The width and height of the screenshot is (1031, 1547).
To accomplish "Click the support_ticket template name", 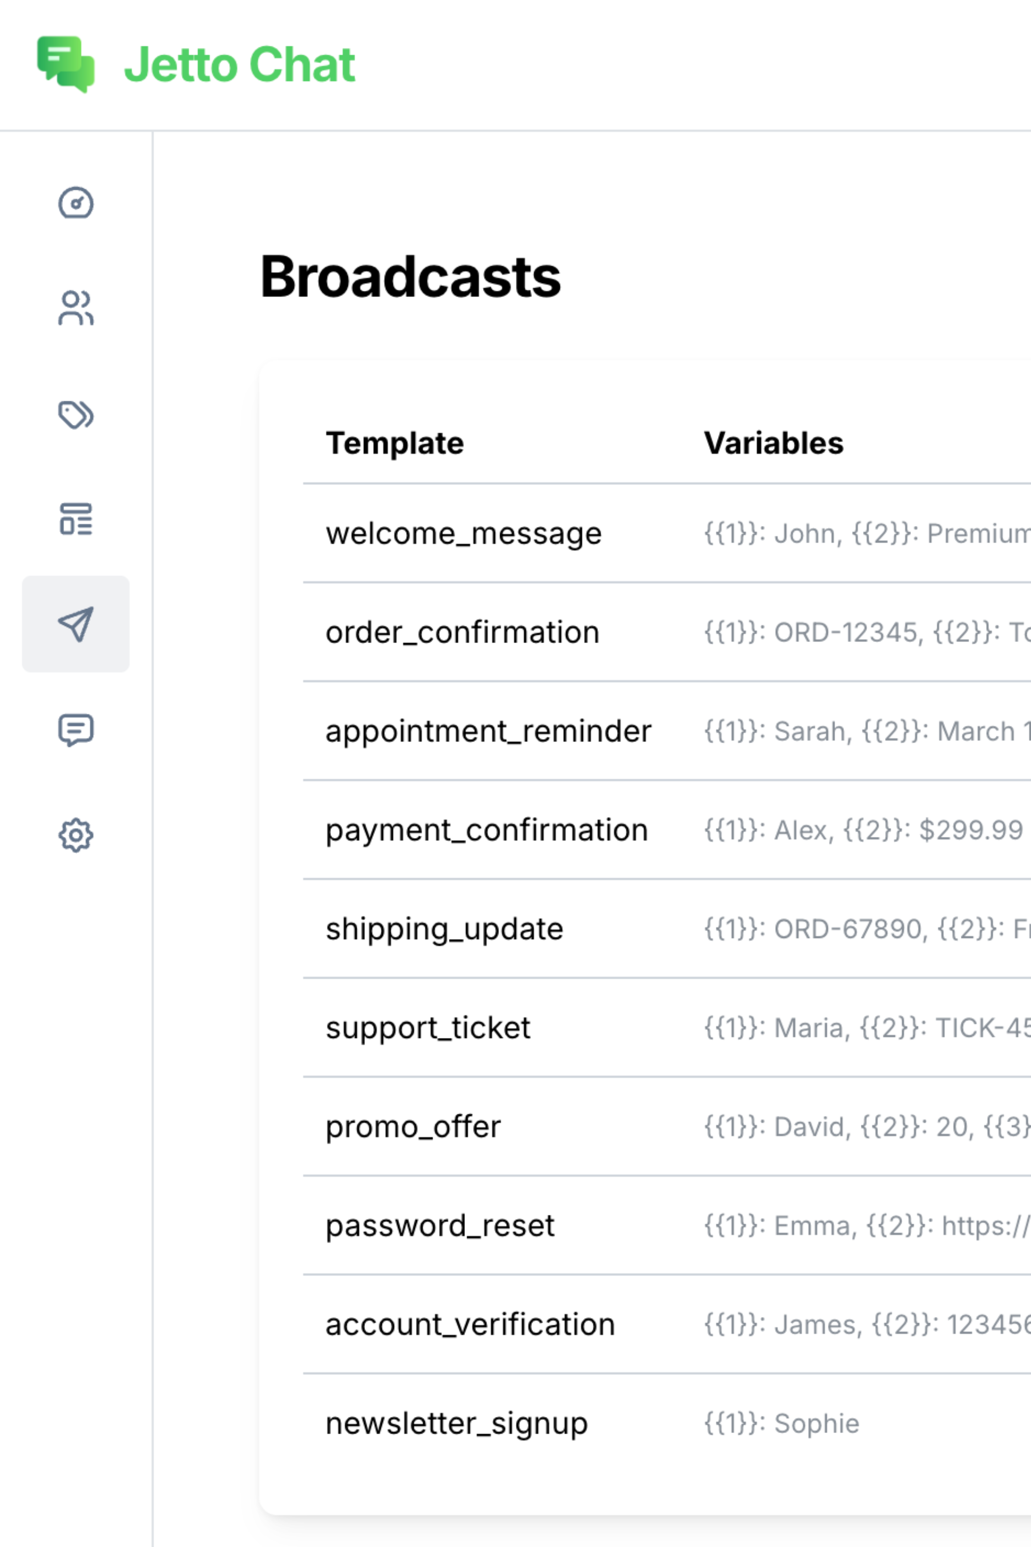I will [427, 1027].
